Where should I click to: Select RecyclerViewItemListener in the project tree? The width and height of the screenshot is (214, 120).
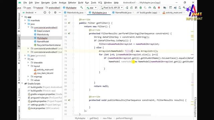point(49,45)
